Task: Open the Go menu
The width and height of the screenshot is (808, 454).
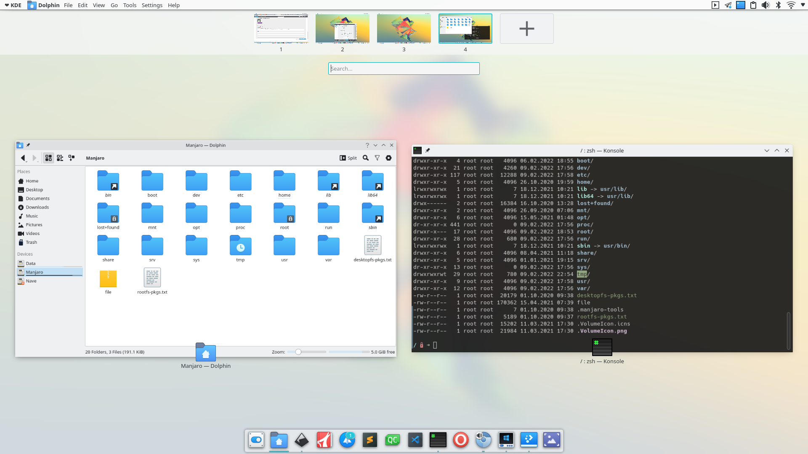Action: coord(114,5)
